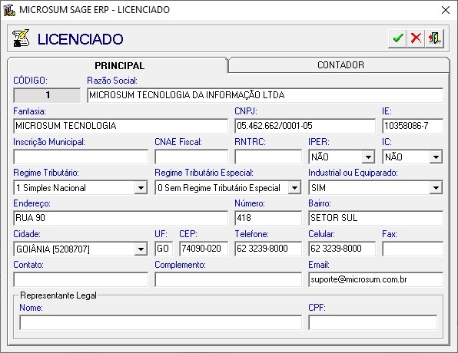Close the Licenciado window
Viewport: 458px width, 353px height.
446,10
